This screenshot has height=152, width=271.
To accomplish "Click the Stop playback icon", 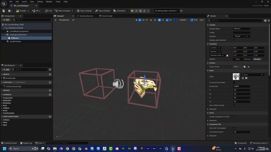I will coord(140,11).
